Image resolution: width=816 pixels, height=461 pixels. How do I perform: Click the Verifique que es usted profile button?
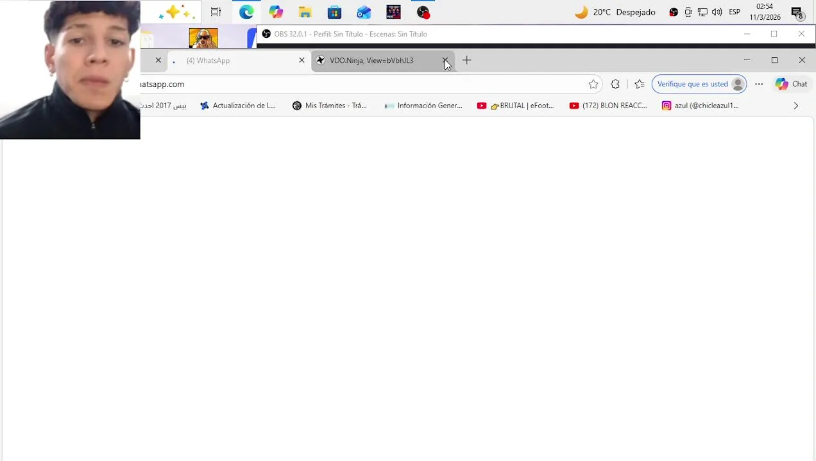click(699, 84)
